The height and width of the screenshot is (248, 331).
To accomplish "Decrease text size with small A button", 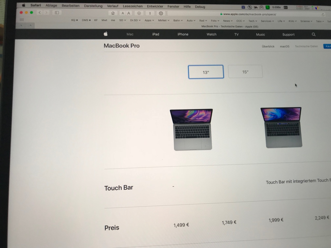I will coord(123,13).
